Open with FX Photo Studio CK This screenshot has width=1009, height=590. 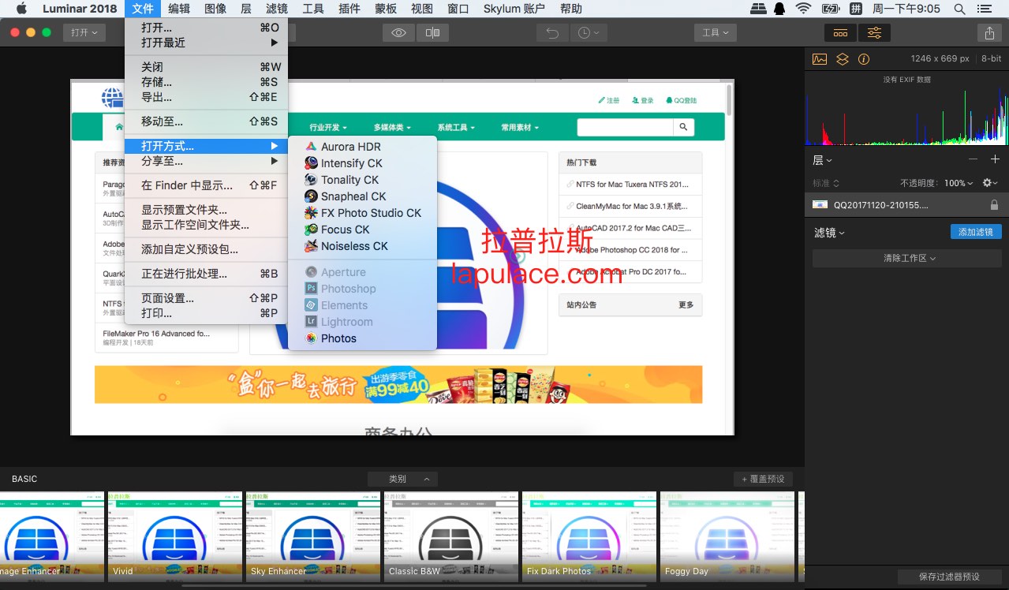click(x=362, y=213)
